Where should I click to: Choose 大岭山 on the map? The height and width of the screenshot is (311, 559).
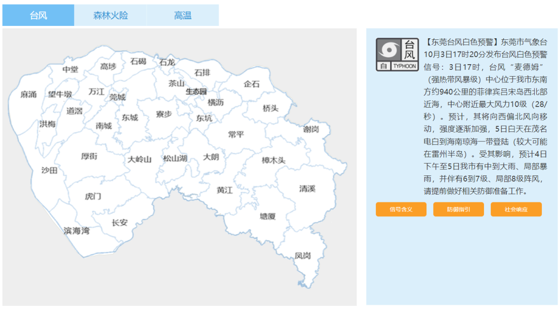tap(140, 159)
